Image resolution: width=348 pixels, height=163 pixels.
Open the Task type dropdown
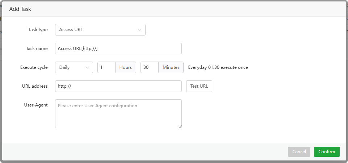click(x=100, y=30)
